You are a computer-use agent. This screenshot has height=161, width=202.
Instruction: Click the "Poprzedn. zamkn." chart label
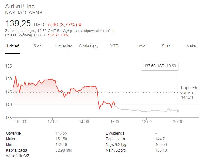pos(188,90)
